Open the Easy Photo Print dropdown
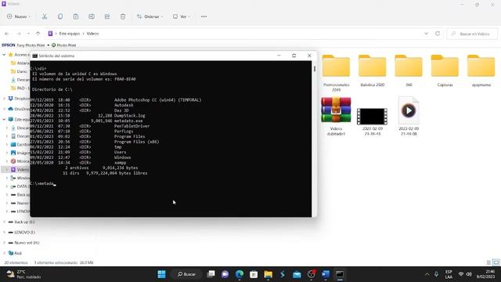 (49, 45)
